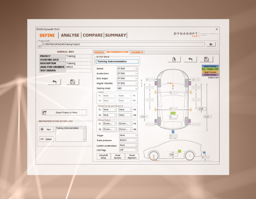This screenshot has width=256, height=199.
Task: Click the green Acc./Rates/GPS legend swatch
Action: tap(210, 69)
